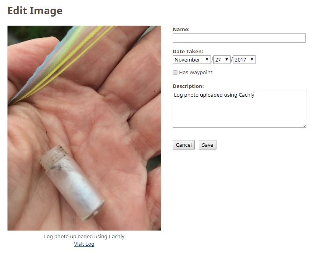
Task: Save the image changes
Action: tap(207, 145)
